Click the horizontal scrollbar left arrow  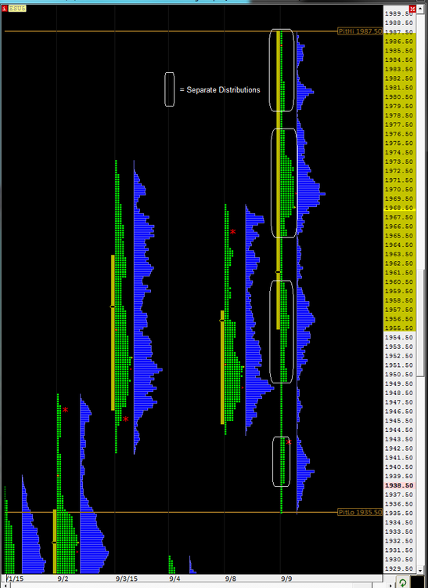4,586
